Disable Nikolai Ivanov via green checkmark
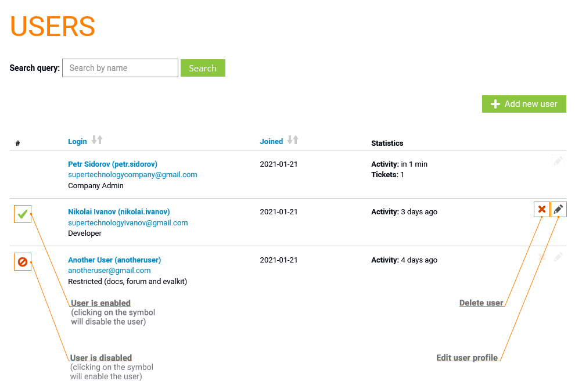Screen dimensions: 575x381 (23, 214)
